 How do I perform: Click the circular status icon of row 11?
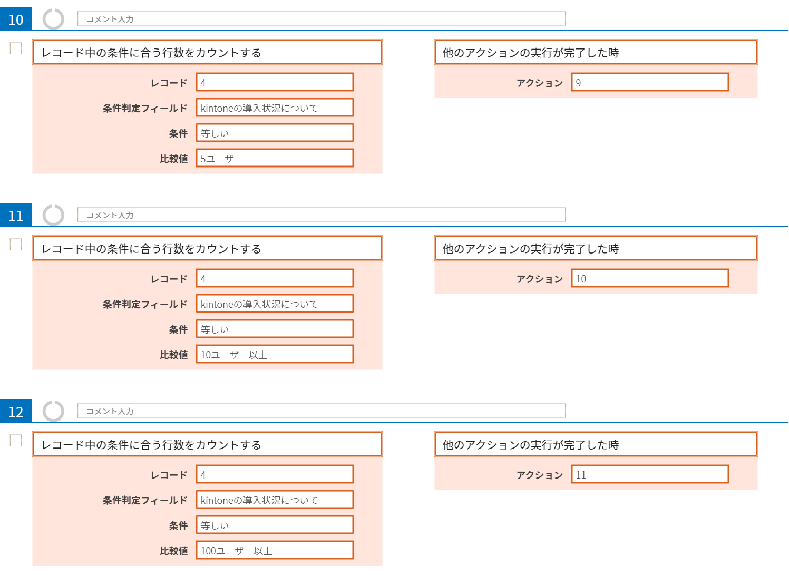tap(53, 216)
